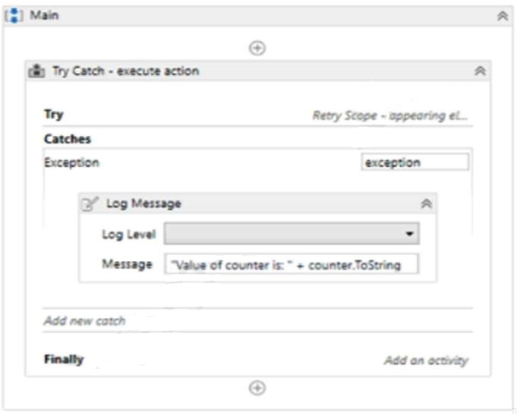Collapse the Log Message activity
The width and height of the screenshot is (520, 415).
(x=427, y=203)
